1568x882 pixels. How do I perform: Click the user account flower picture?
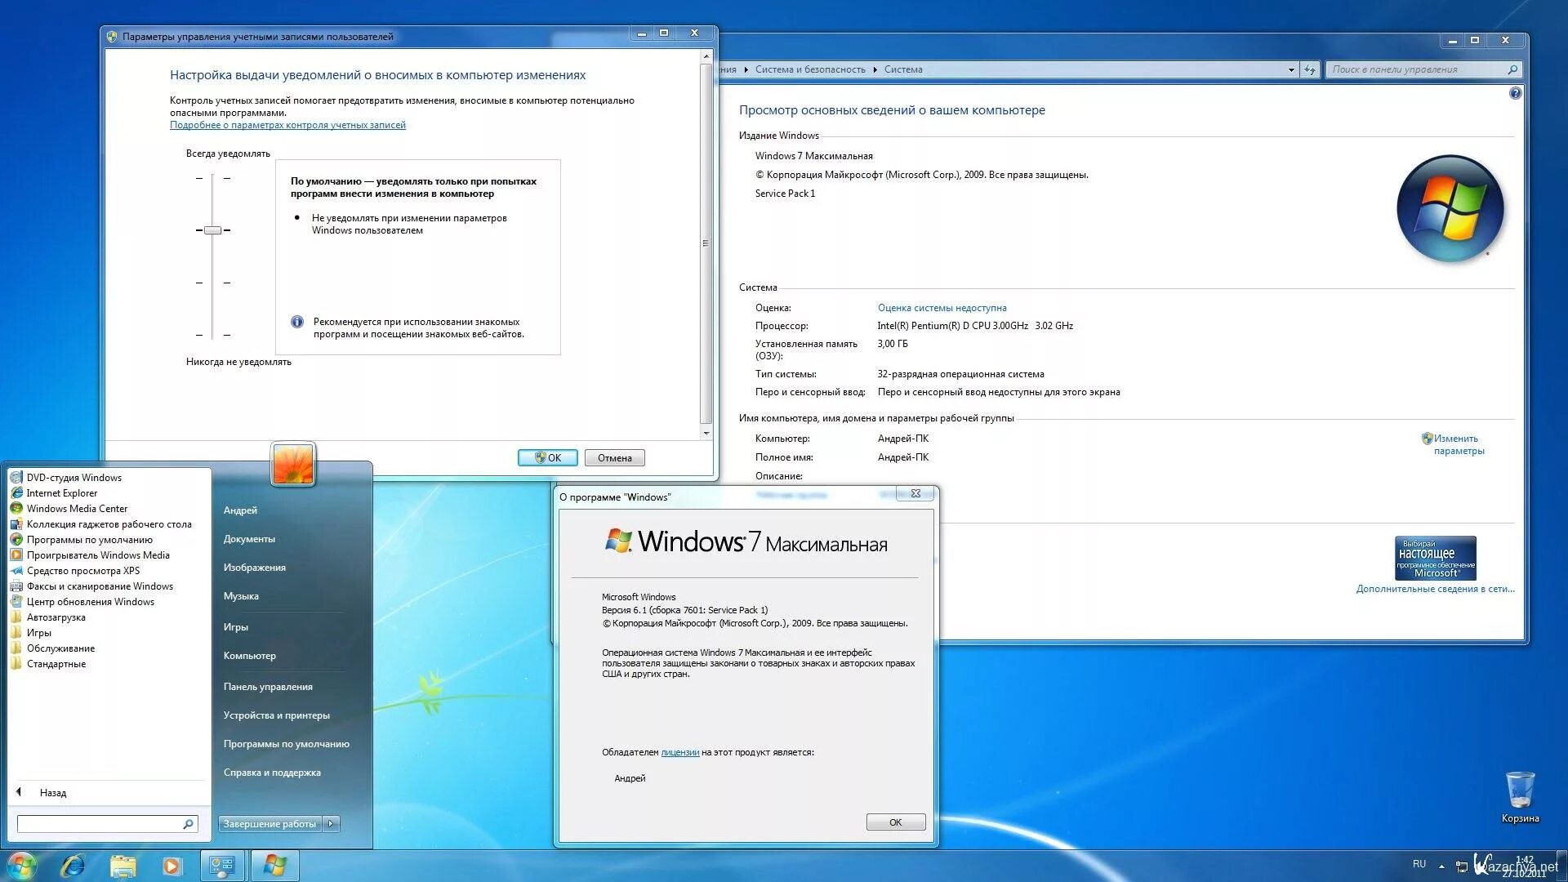(293, 464)
